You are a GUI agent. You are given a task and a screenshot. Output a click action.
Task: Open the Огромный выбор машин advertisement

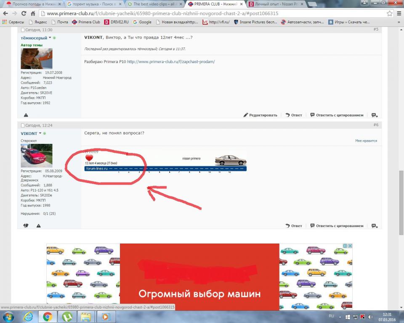pyautogui.click(x=199, y=277)
